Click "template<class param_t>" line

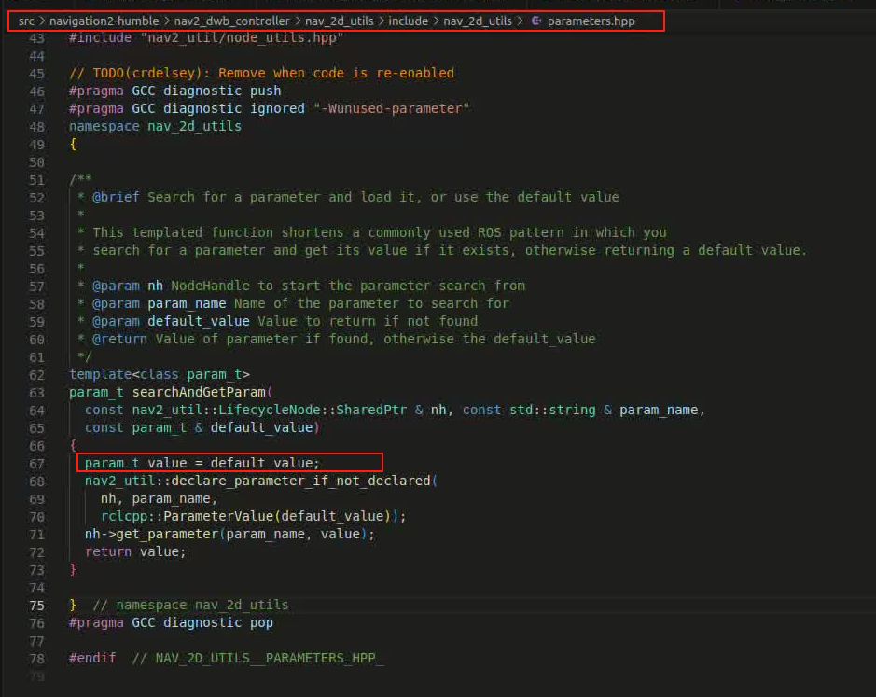(x=160, y=374)
